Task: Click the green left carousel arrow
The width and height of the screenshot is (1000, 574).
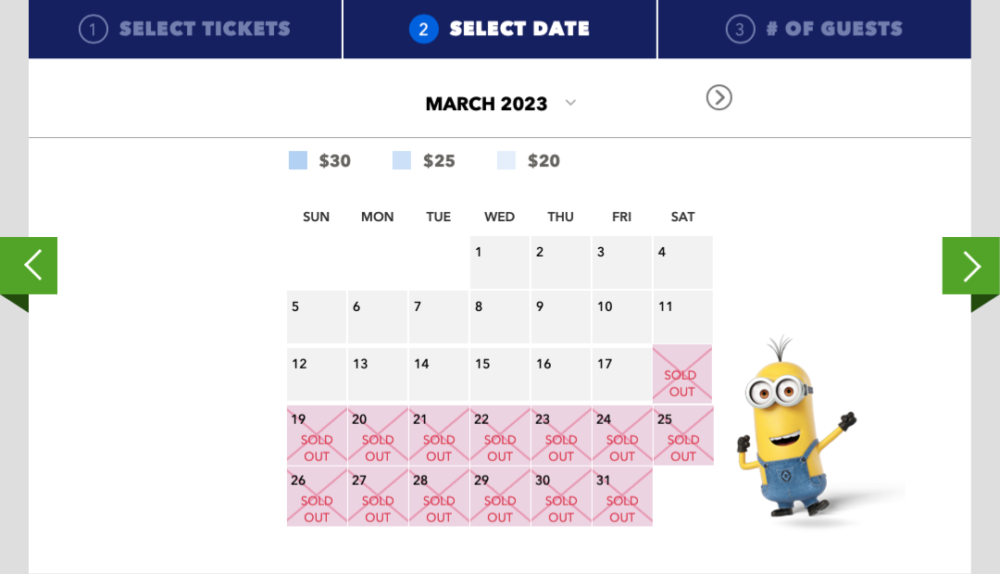Action: point(29,266)
